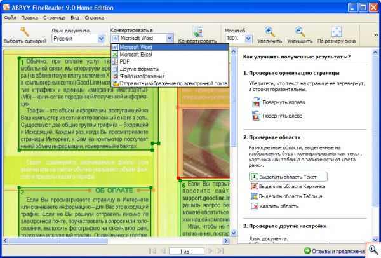Click the help panel scroll up arrow
This screenshot has width=381, height=258.
tap(375, 51)
